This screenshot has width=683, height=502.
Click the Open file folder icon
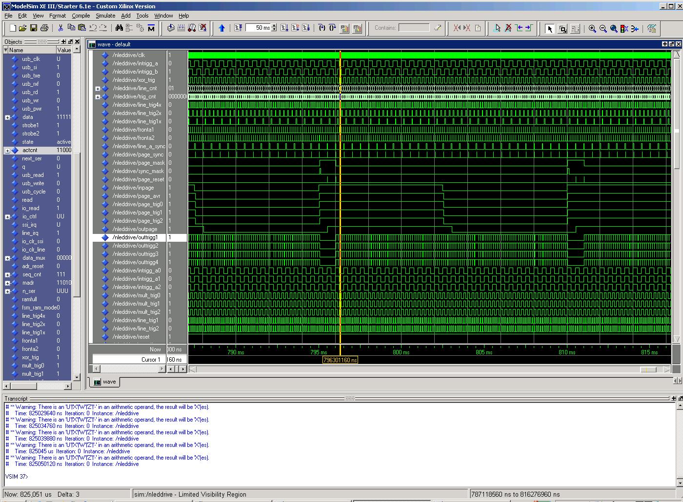click(23, 28)
